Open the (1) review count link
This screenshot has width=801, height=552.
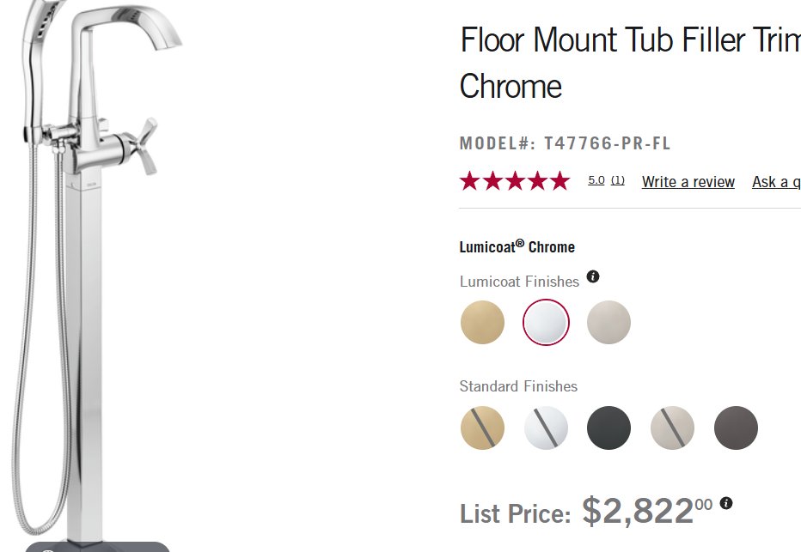[x=618, y=180]
